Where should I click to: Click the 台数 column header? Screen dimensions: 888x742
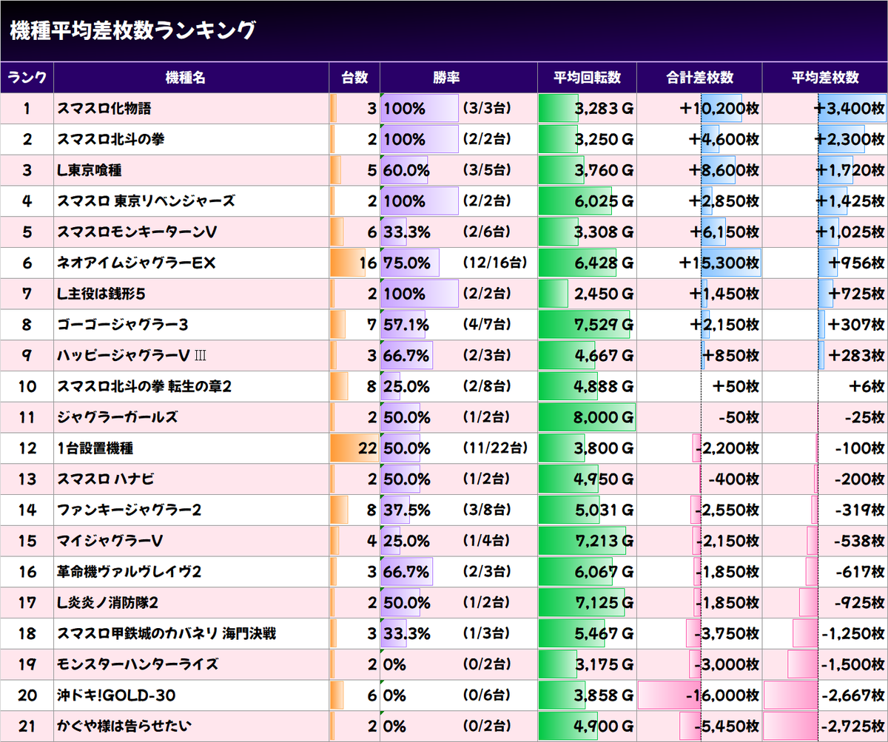coord(354,78)
